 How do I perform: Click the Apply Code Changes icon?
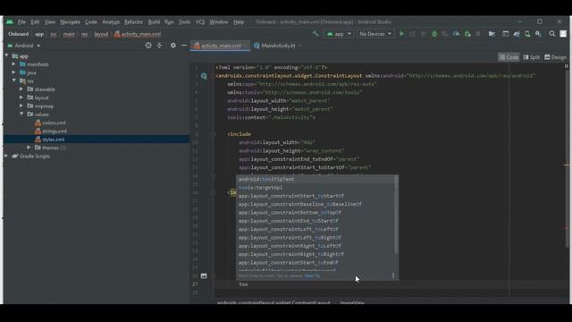pyautogui.click(x=423, y=34)
